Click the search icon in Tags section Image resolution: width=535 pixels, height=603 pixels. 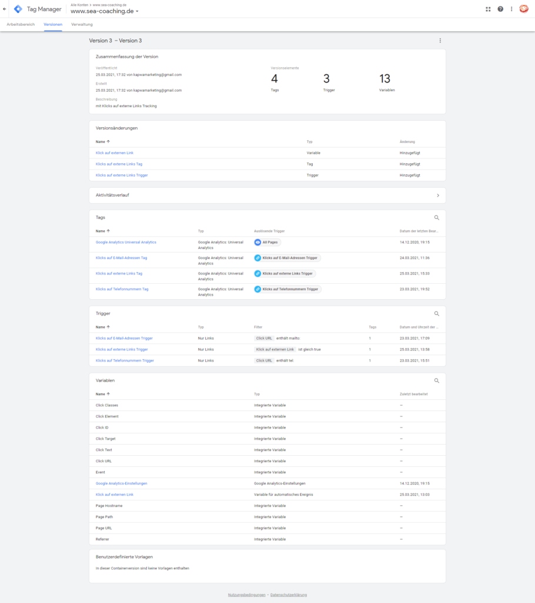point(436,218)
